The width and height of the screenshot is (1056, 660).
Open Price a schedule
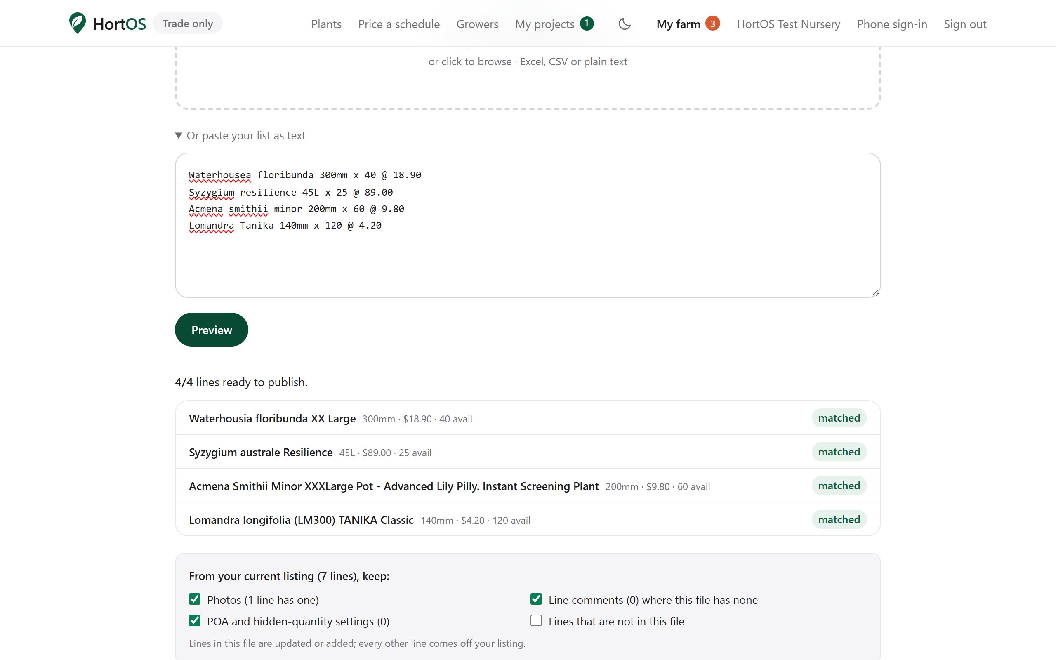coord(398,24)
